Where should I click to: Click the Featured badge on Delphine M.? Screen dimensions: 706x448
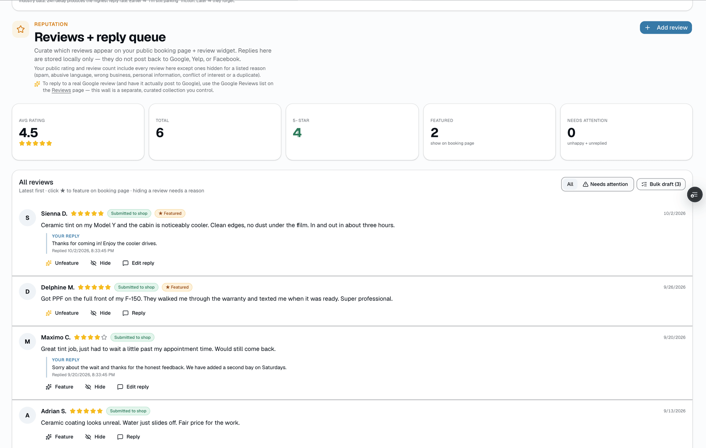(177, 287)
